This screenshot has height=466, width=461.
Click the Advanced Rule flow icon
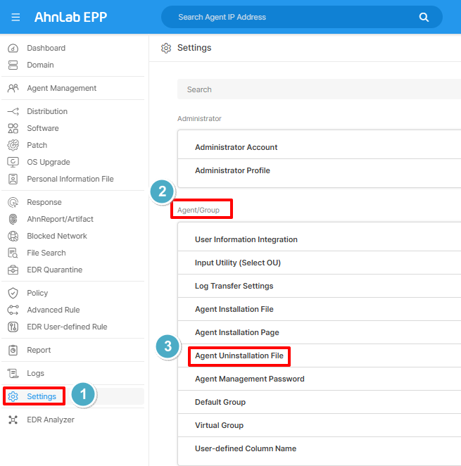[x=13, y=310]
